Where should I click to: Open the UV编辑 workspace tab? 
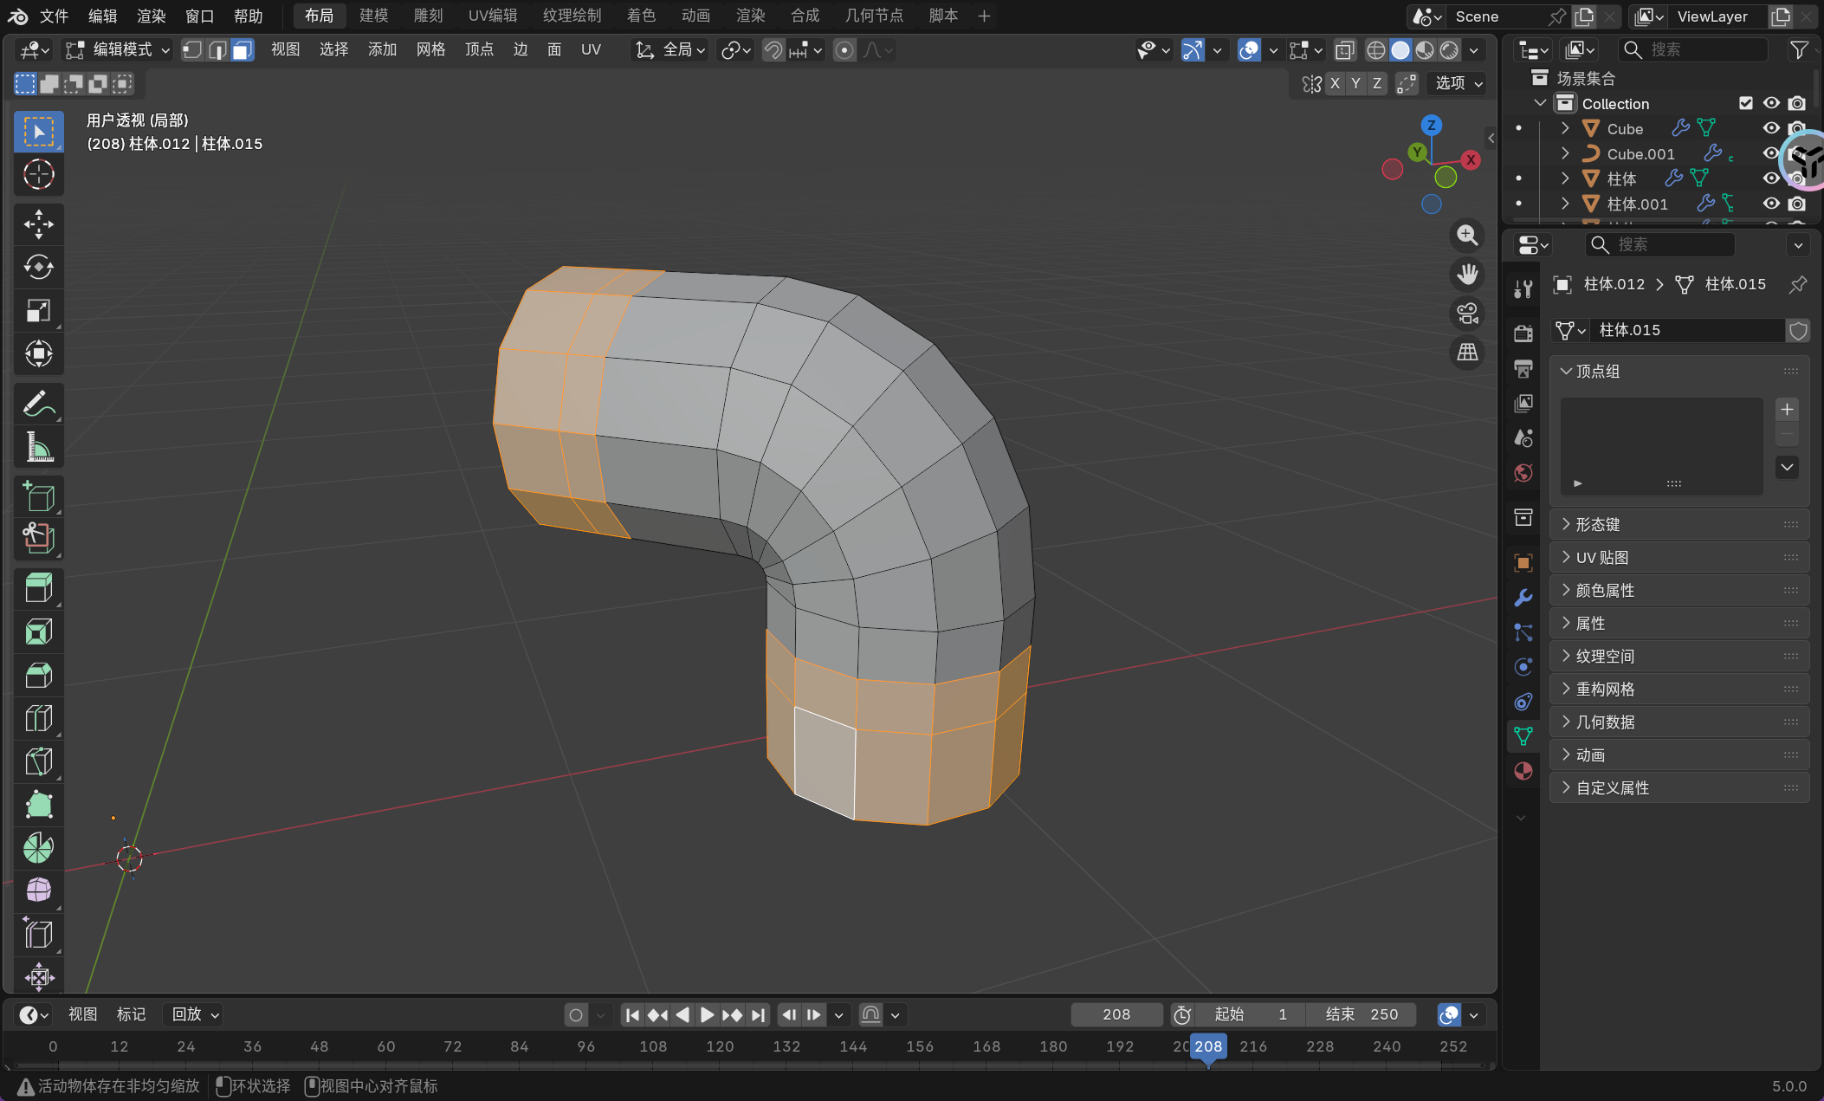[492, 16]
